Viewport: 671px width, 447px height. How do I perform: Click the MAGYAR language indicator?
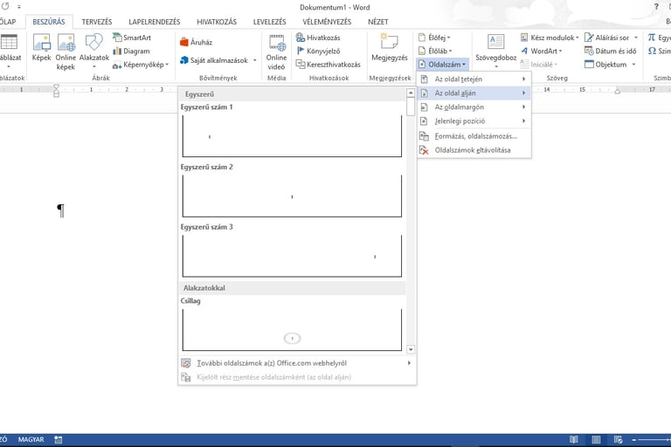[31, 439]
